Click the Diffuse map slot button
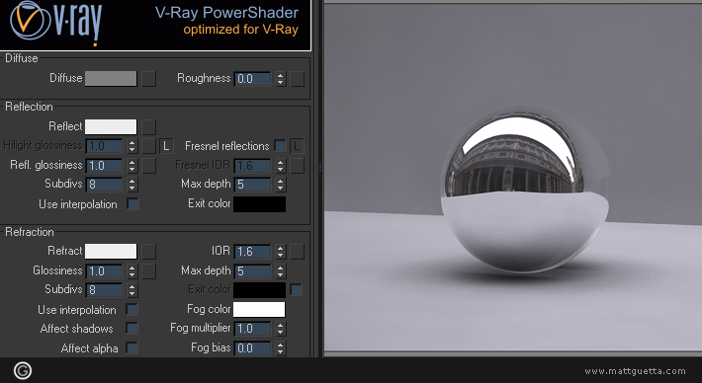 [x=148, y=79]
